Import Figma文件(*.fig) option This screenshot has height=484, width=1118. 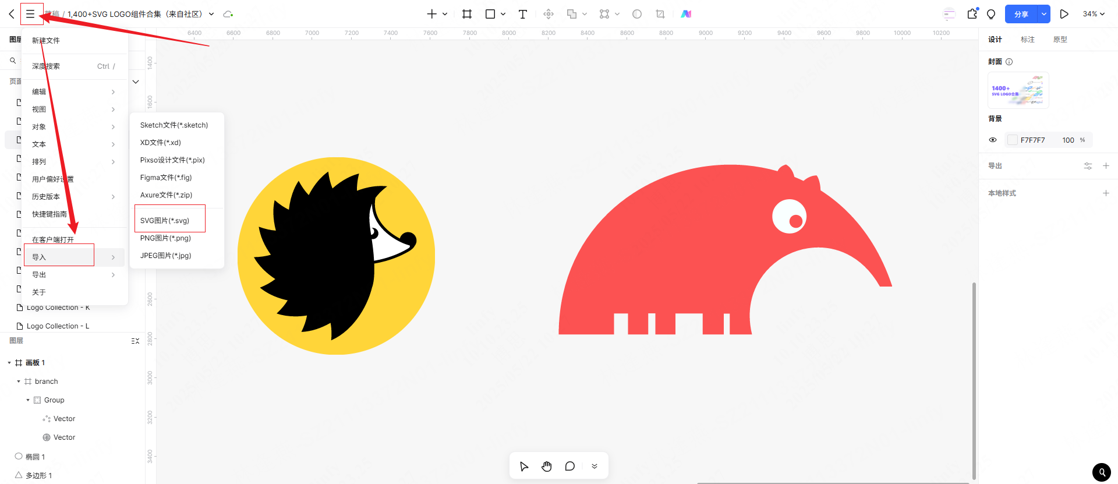tap(176, 178)
